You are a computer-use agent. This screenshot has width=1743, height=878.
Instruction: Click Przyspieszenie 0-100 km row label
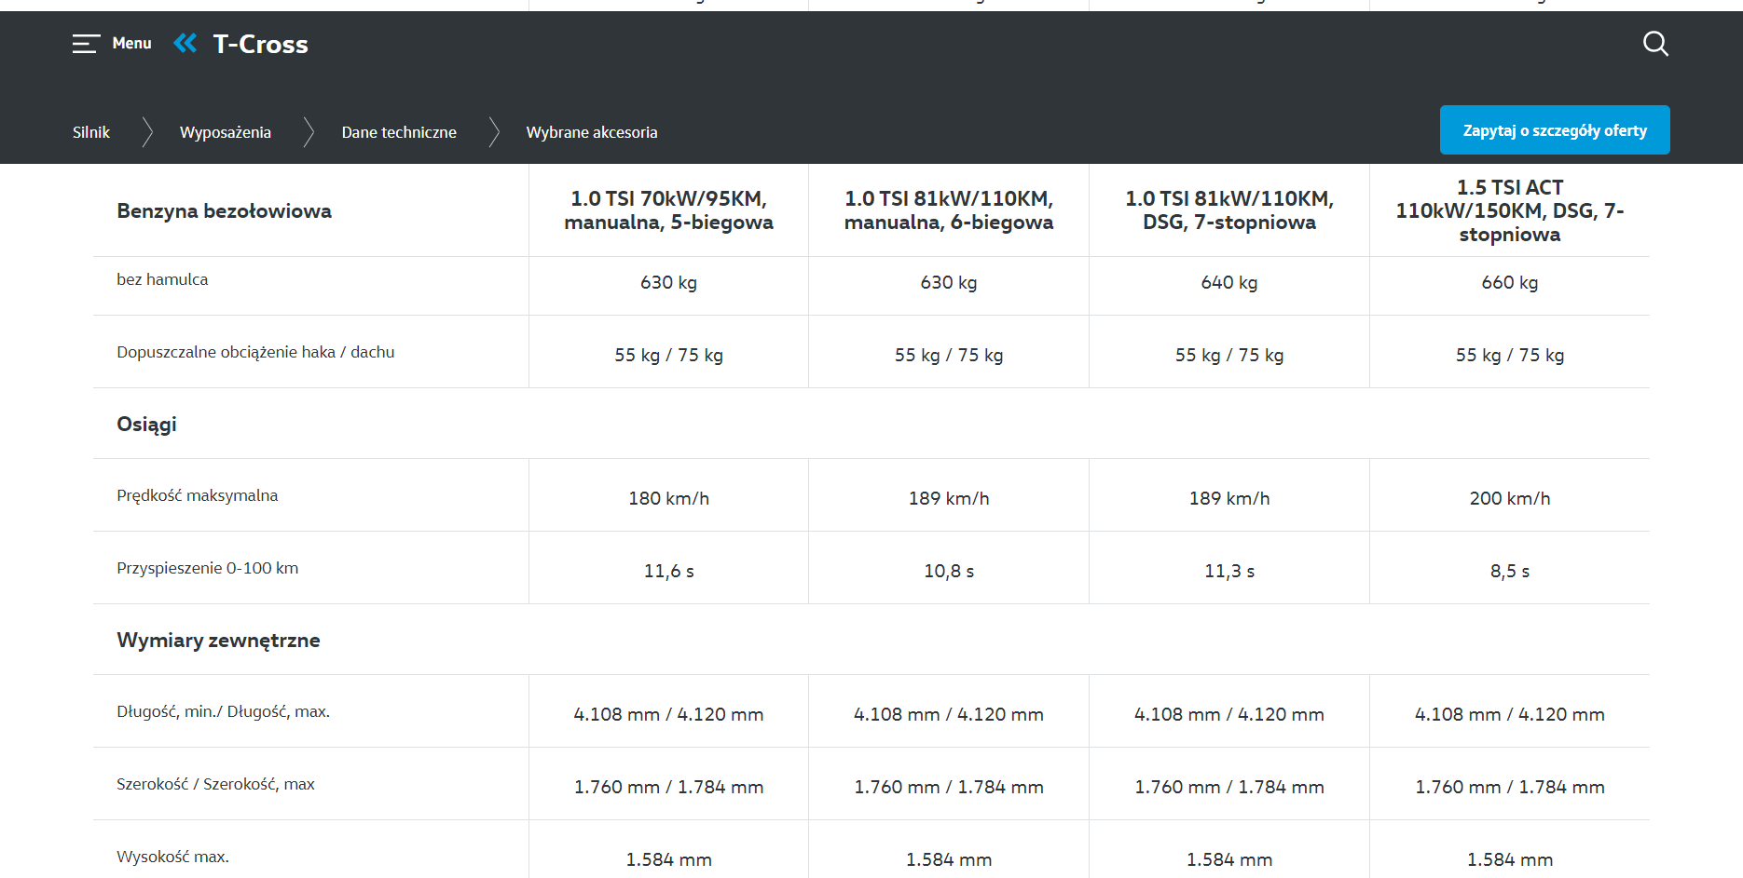pos(207,568)
